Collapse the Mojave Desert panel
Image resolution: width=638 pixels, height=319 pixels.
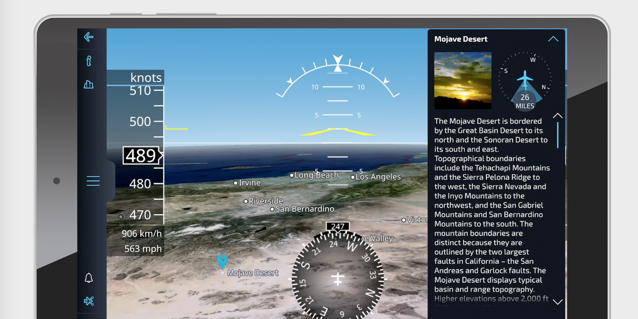tap(553, 39)
